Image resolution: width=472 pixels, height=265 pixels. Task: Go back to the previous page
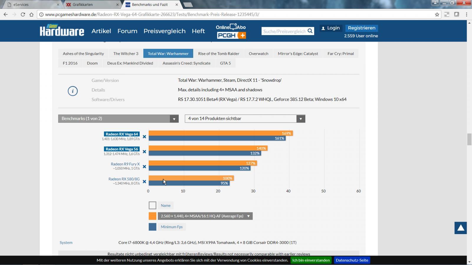(x=6, y=14)
